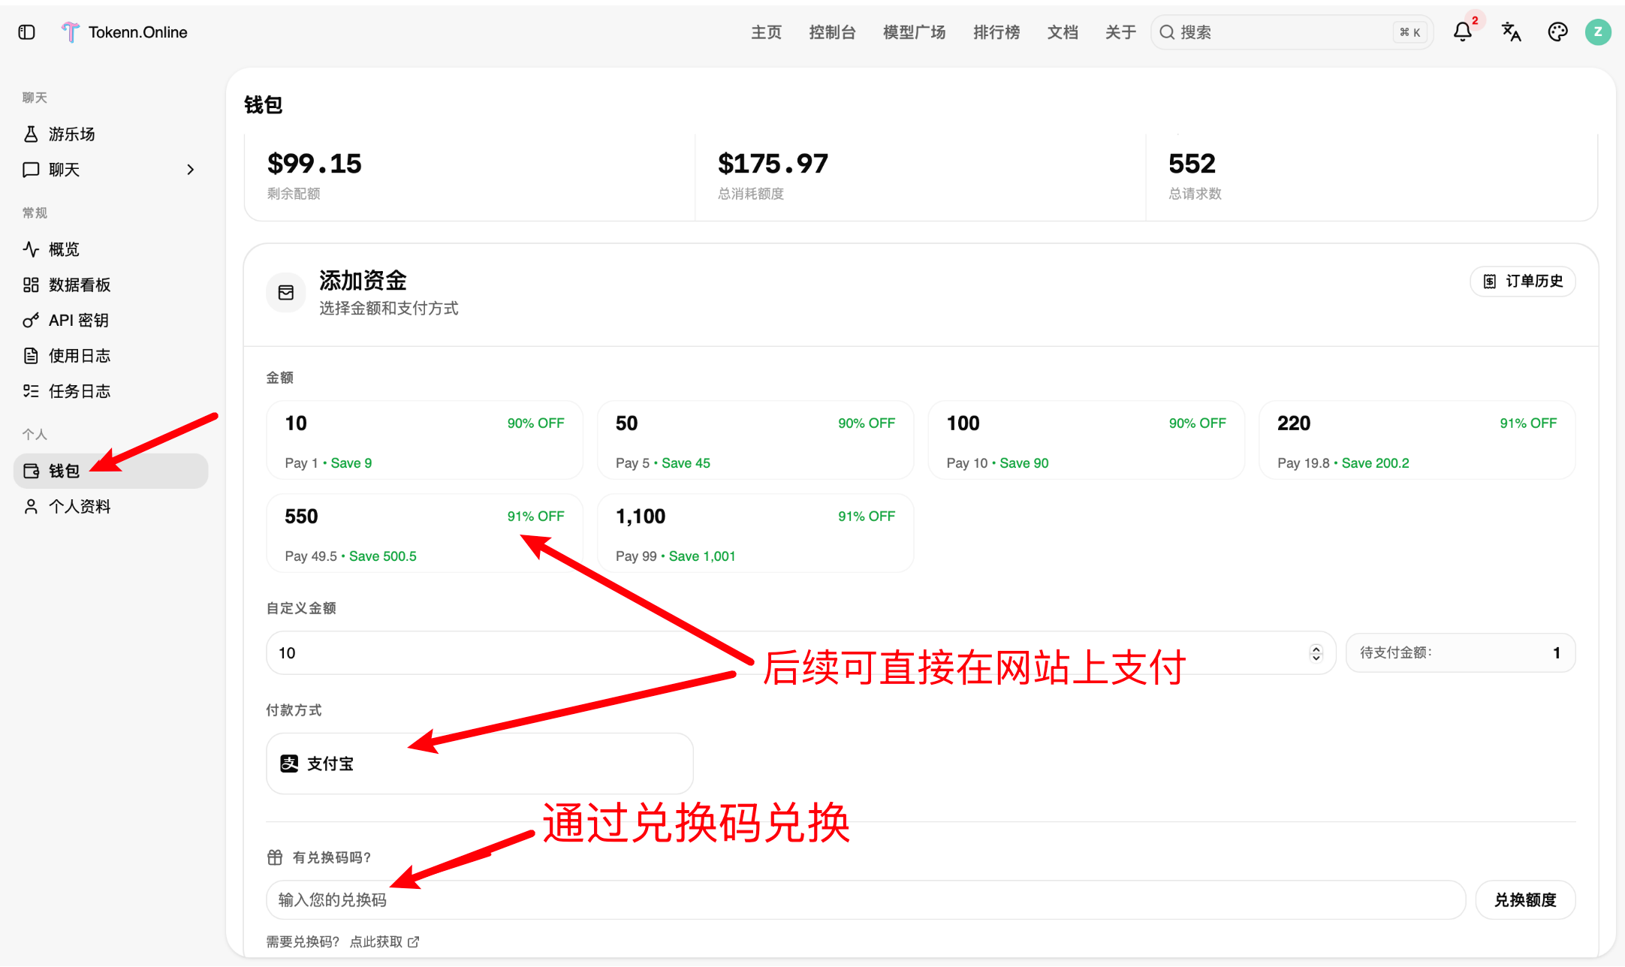1625x967 pixels.
Task: Click the gift icon beside 有兑换码吗
Action: (x=275, y=857)
